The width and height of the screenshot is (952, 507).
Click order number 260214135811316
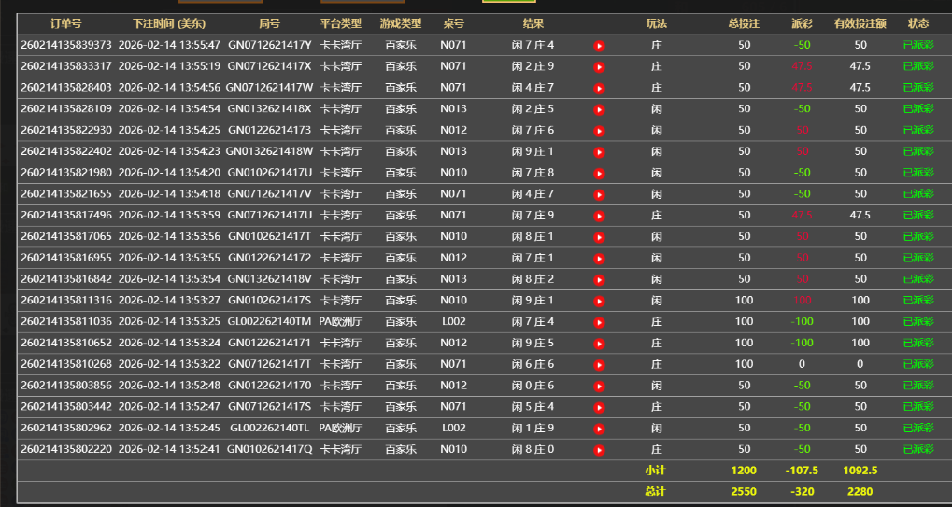pyautogui.click(x=65, y=301)
